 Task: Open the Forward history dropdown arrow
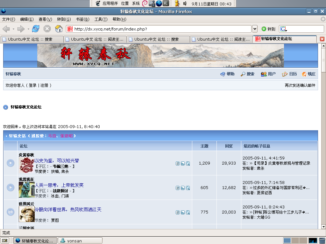click(x=28, y=29)
